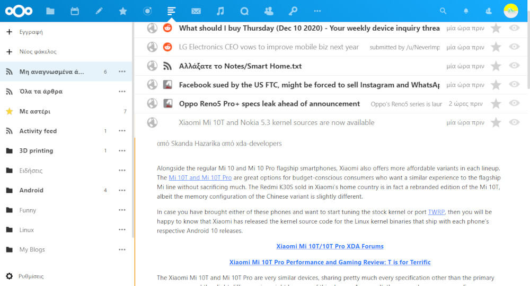Click RSS icon on Αλλάξατε το Notes row
The height and width of the screenshot is (286, 530).
point(167,66)
